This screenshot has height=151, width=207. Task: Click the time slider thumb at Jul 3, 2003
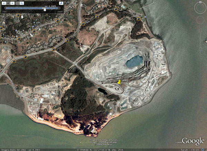click(x=45, y=9)
